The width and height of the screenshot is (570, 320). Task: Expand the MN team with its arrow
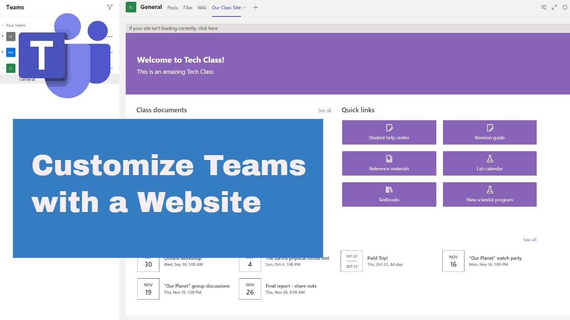point(3,52)
